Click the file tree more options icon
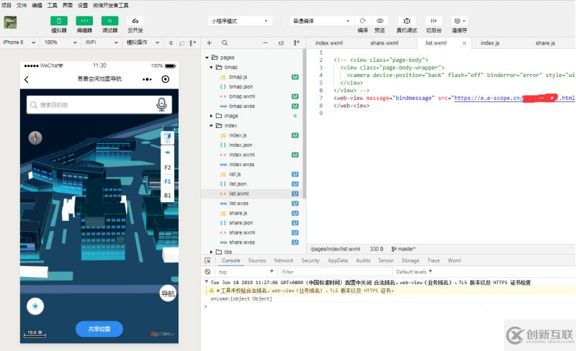 coord(265,43)
